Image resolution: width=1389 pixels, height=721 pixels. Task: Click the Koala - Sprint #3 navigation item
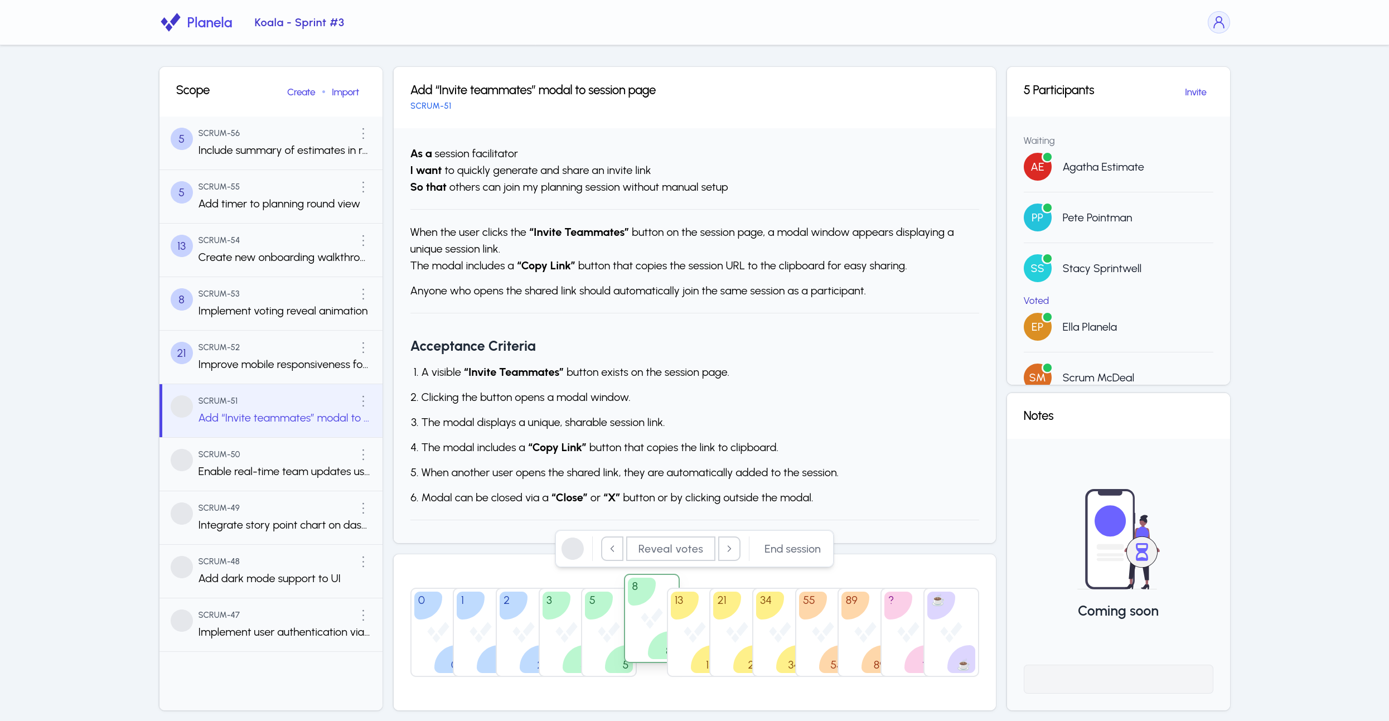tap(299, 22)
